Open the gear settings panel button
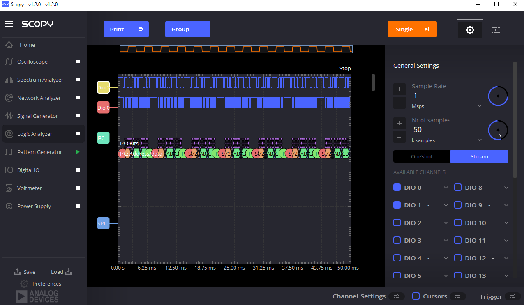Viewport: 524px width, 305px height. (470, 30)
